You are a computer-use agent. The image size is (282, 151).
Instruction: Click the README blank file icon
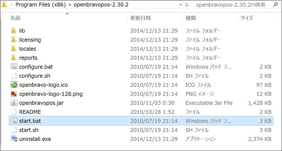click(x=14, y=112)
